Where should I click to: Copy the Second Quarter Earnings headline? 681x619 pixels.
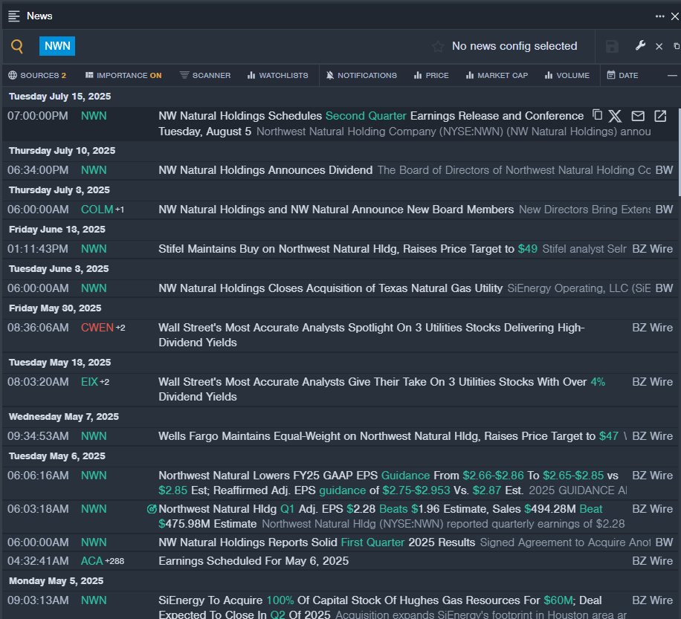click(x=598, y=115)
